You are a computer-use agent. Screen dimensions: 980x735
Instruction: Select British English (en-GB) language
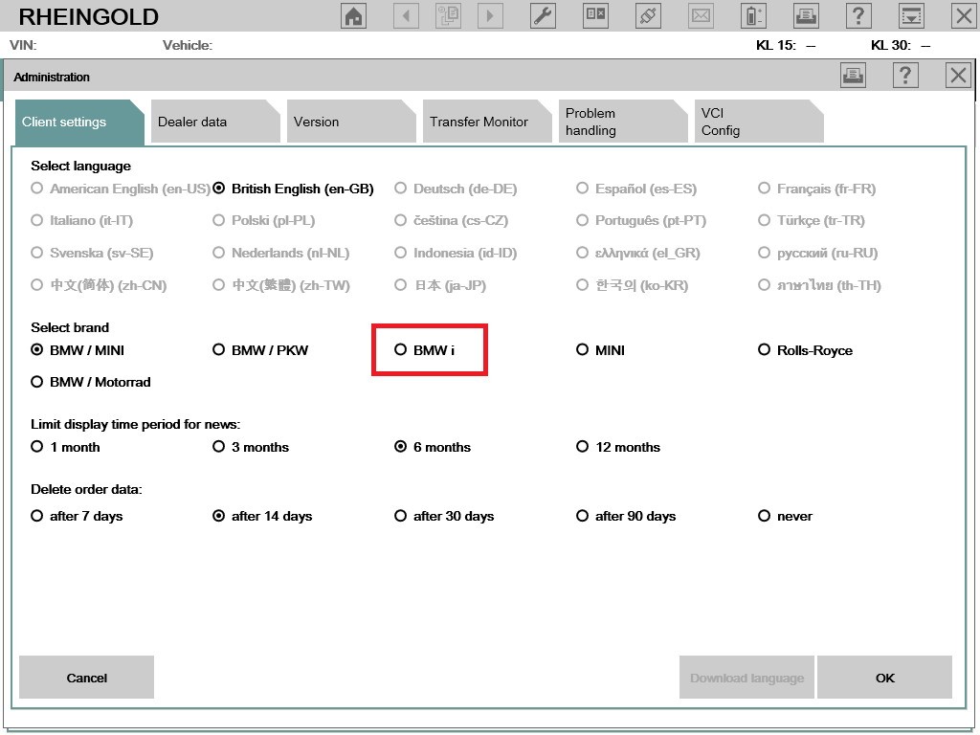[293, 189]
